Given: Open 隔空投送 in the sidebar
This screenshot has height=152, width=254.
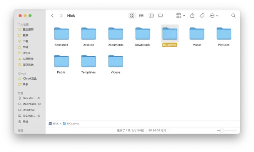Looking at the screenshot, I should click(x=26, y=65).
